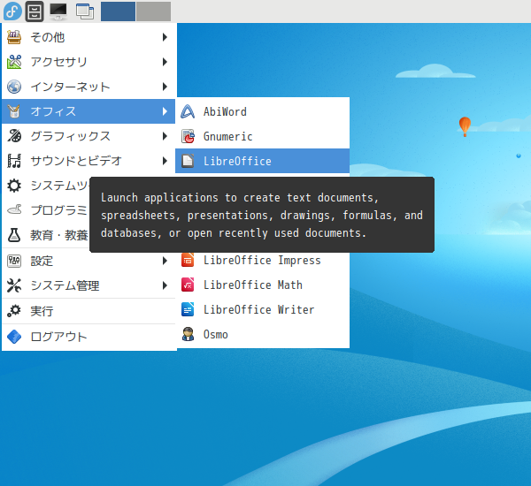The width and height of the screenshot is (531, 486).
Task: Open the システム管理 menu entry
Action: point(88,285)
